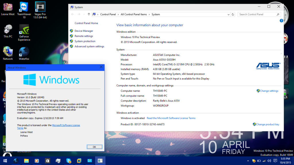Open File Explorer from taskbar
This screenshot has width=294, height=165.
pos(26,161)
